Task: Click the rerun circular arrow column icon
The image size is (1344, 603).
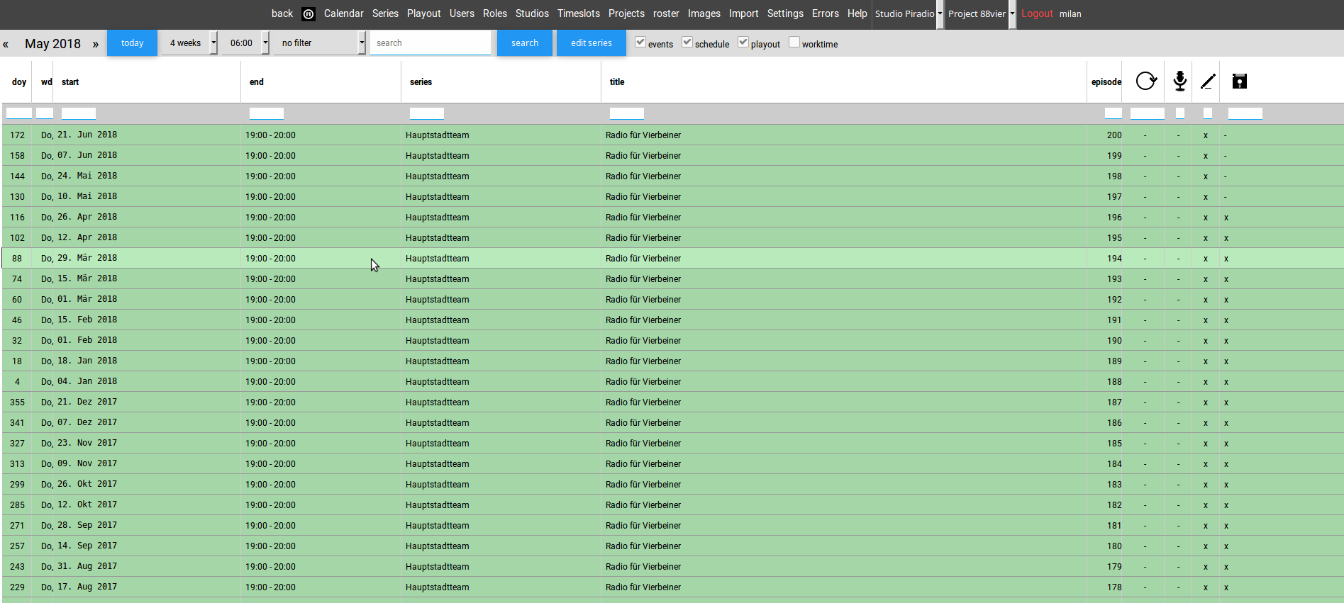Action: coord(1146,81)
